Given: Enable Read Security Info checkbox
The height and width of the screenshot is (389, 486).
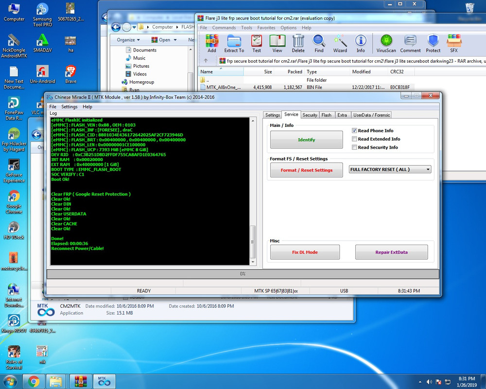Looking at the screenshot, I should [354, 147].
